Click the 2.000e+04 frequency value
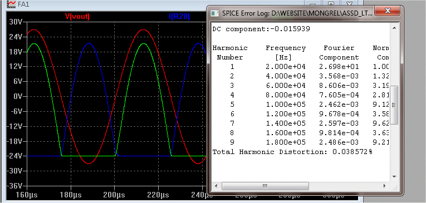The width and height of the screenshot is (426, 203). 286,67
